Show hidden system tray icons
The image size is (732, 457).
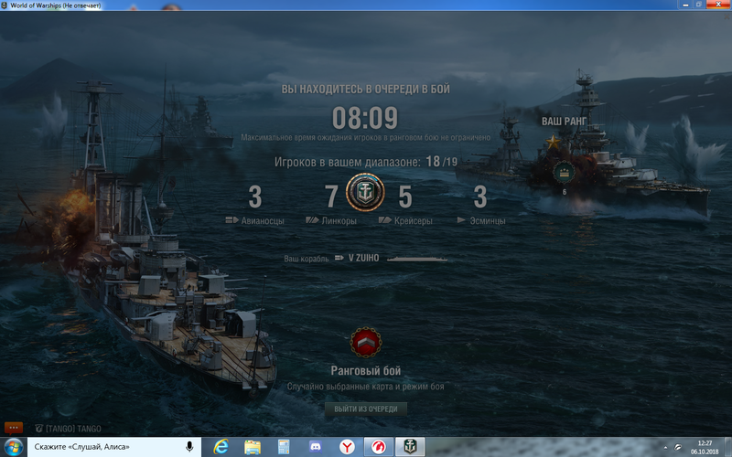(x=665, y=447)
